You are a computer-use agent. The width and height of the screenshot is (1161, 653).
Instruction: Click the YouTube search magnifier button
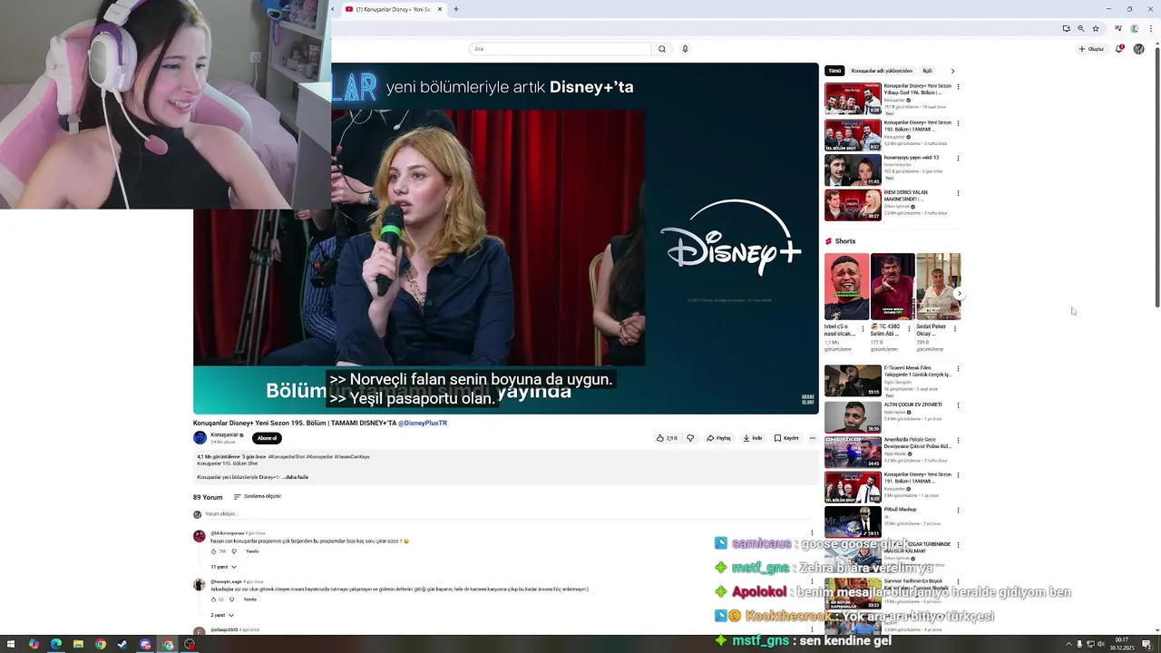tap(662, 49)
